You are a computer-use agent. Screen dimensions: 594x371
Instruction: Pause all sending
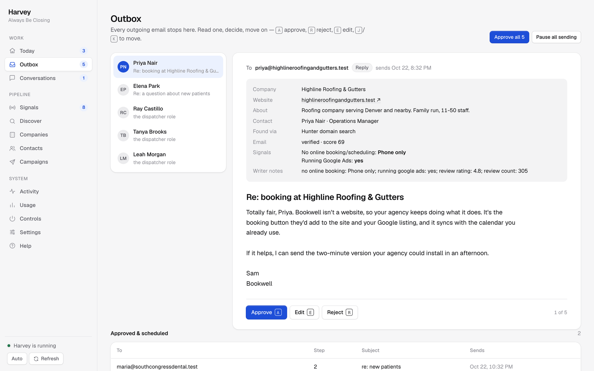[x=556, y=37]
